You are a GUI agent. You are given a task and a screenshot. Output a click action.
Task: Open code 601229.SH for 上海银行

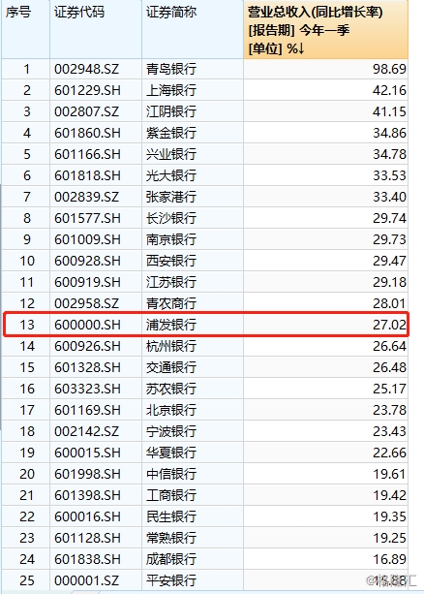coord(87,90)
